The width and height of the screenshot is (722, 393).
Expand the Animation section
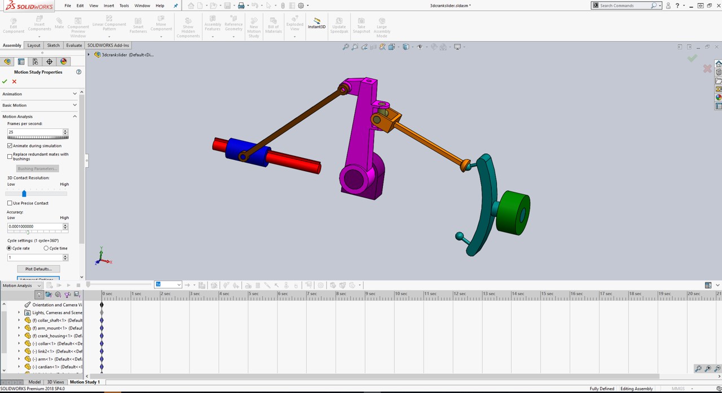[74, 94]
